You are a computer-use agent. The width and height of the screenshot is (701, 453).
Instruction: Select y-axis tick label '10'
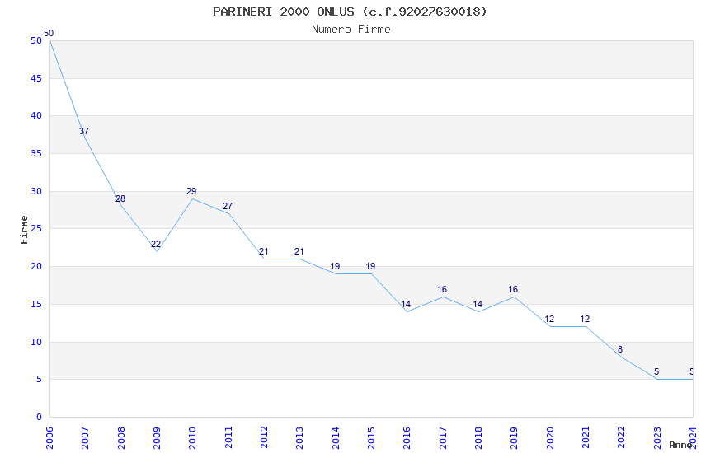pyautogui.click(x=36, y=343)
